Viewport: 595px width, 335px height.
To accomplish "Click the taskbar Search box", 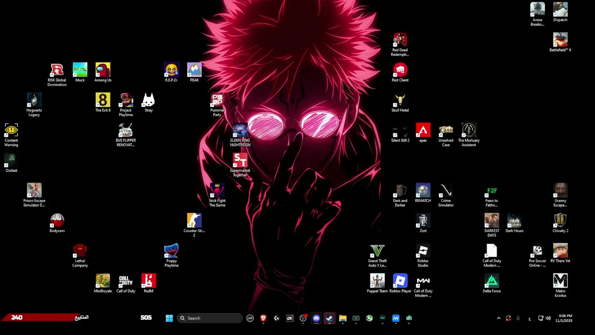I will 209,318.
